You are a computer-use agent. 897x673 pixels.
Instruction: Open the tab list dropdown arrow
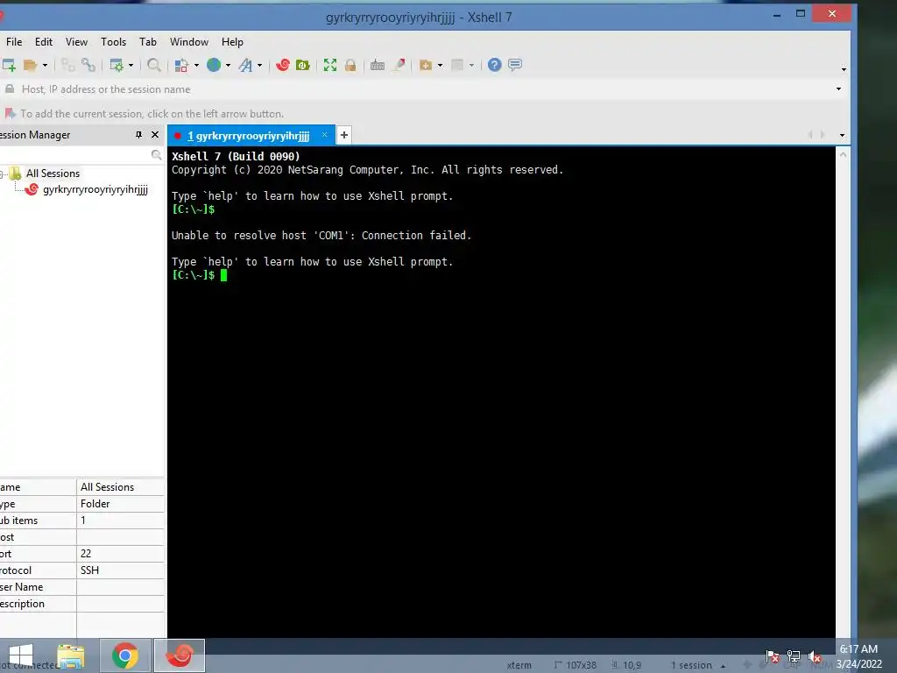tap(842, 136)
